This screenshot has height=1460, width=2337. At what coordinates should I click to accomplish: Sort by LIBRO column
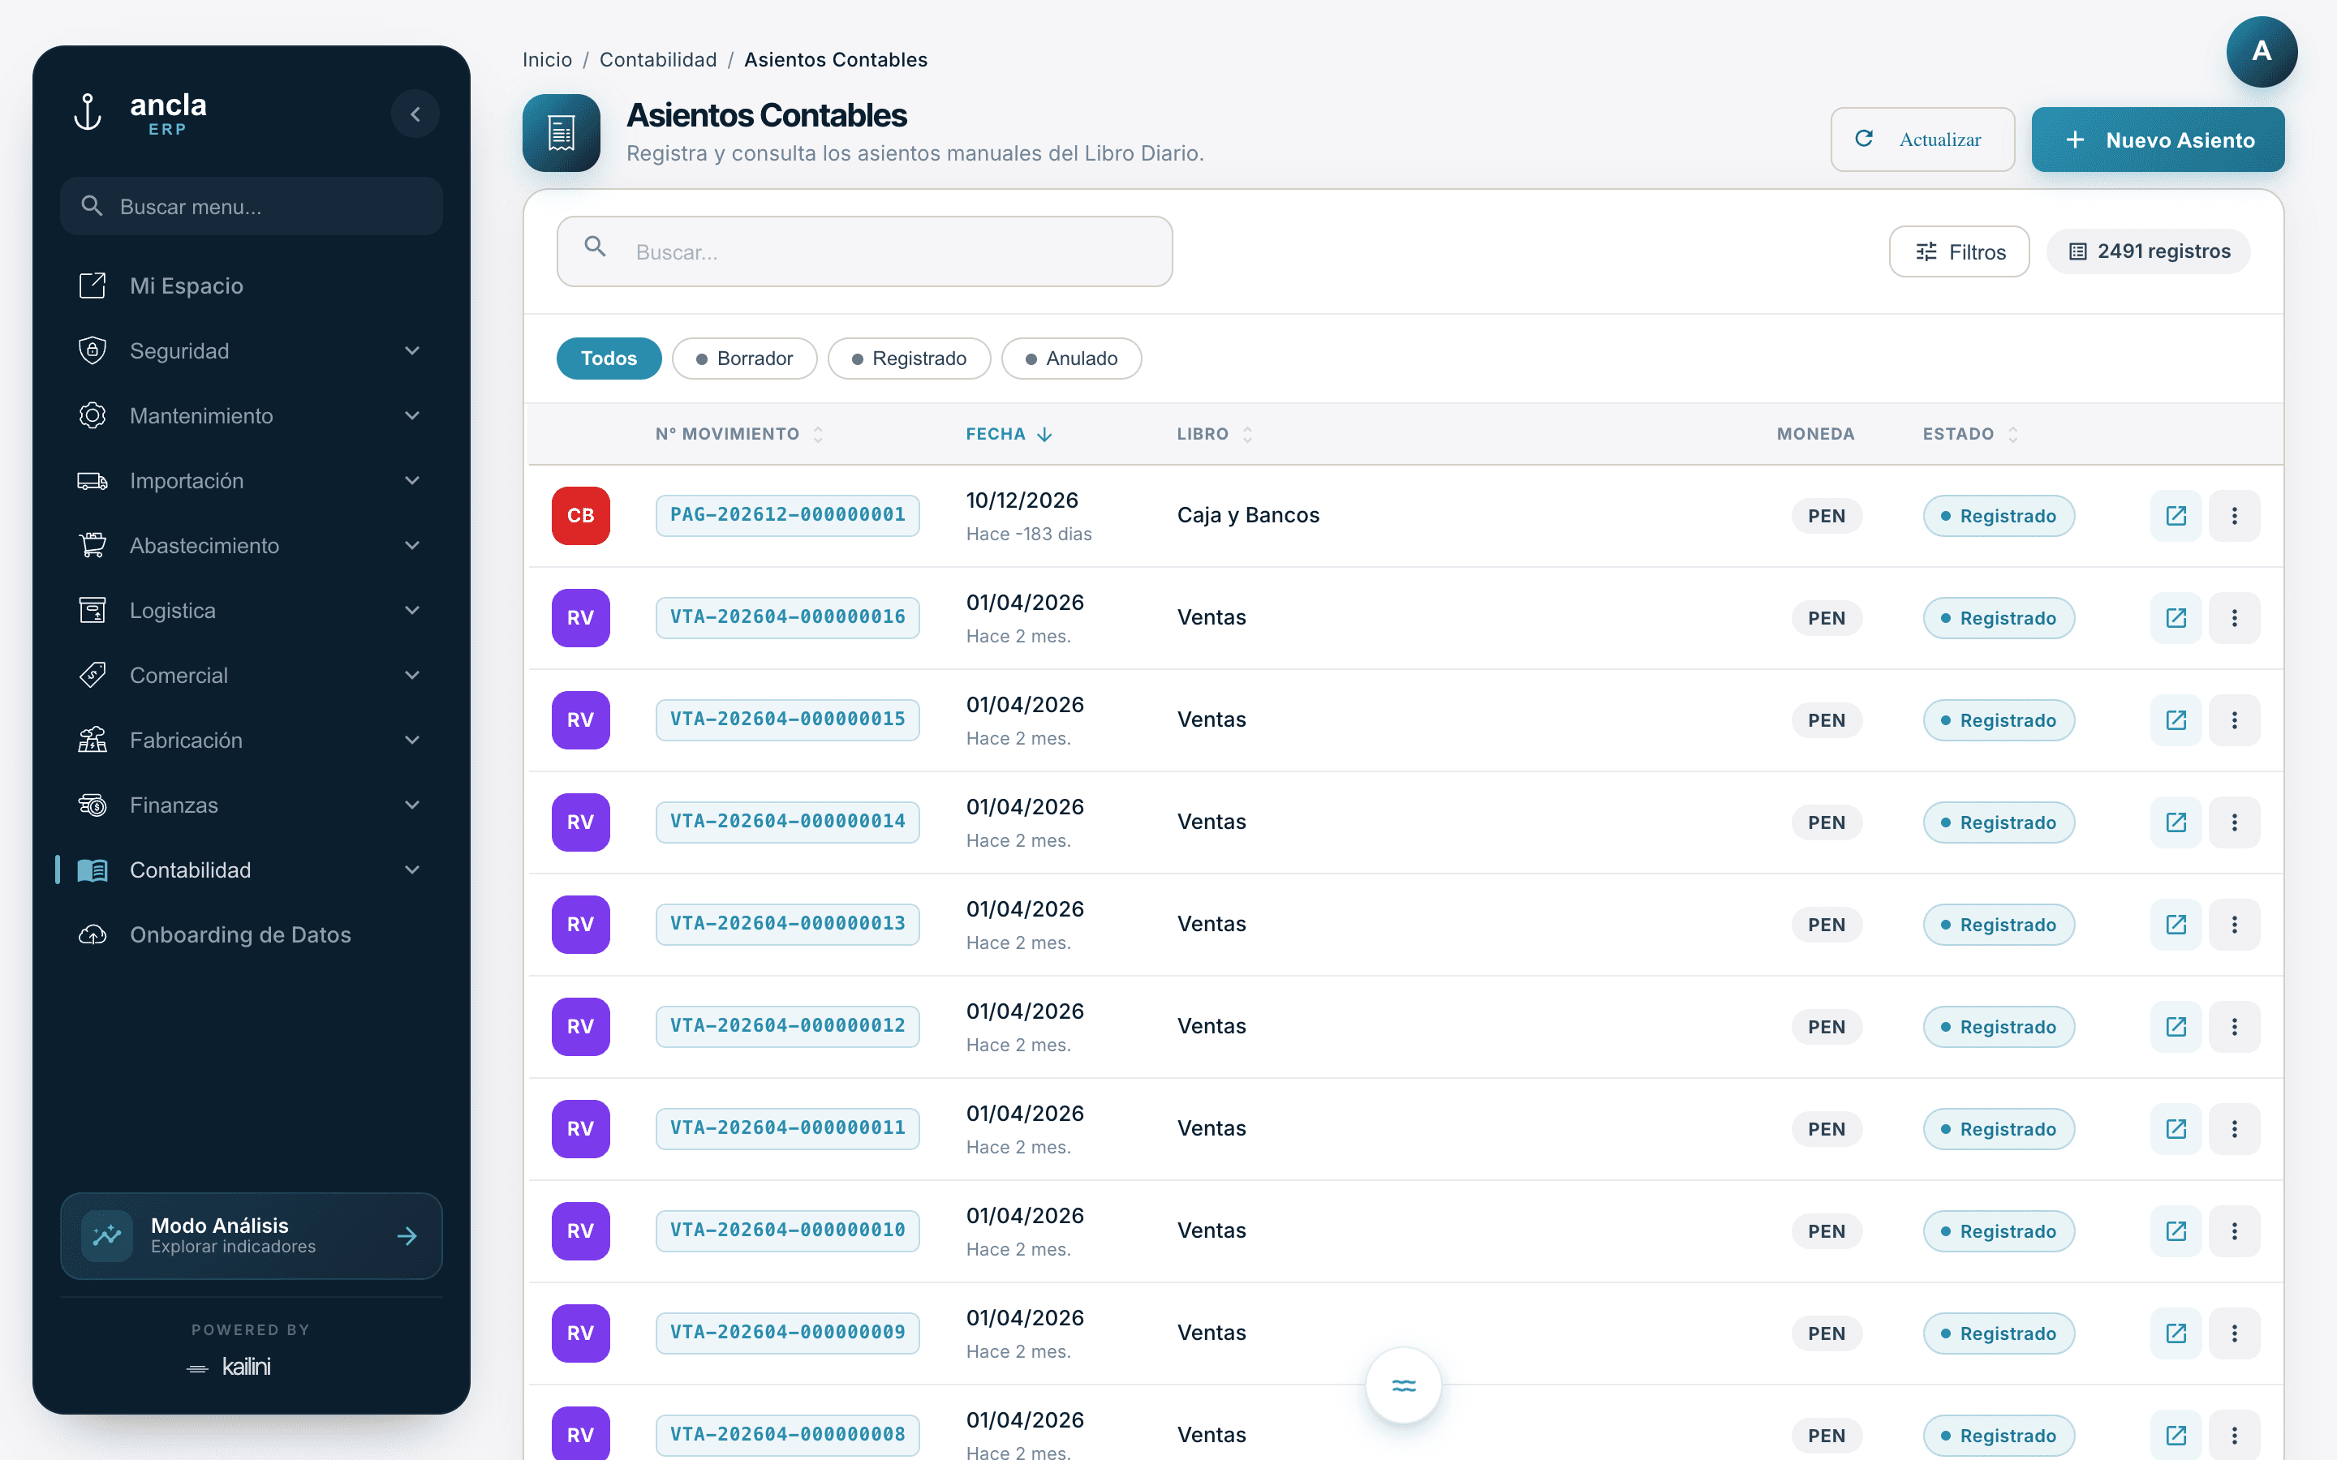point(1214,434)
